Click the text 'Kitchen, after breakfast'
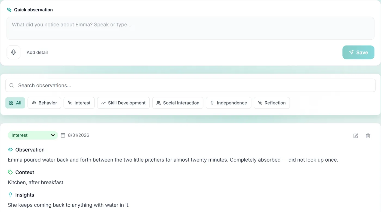This screenshot has height=212, width=381. click(x=36, y=182)
